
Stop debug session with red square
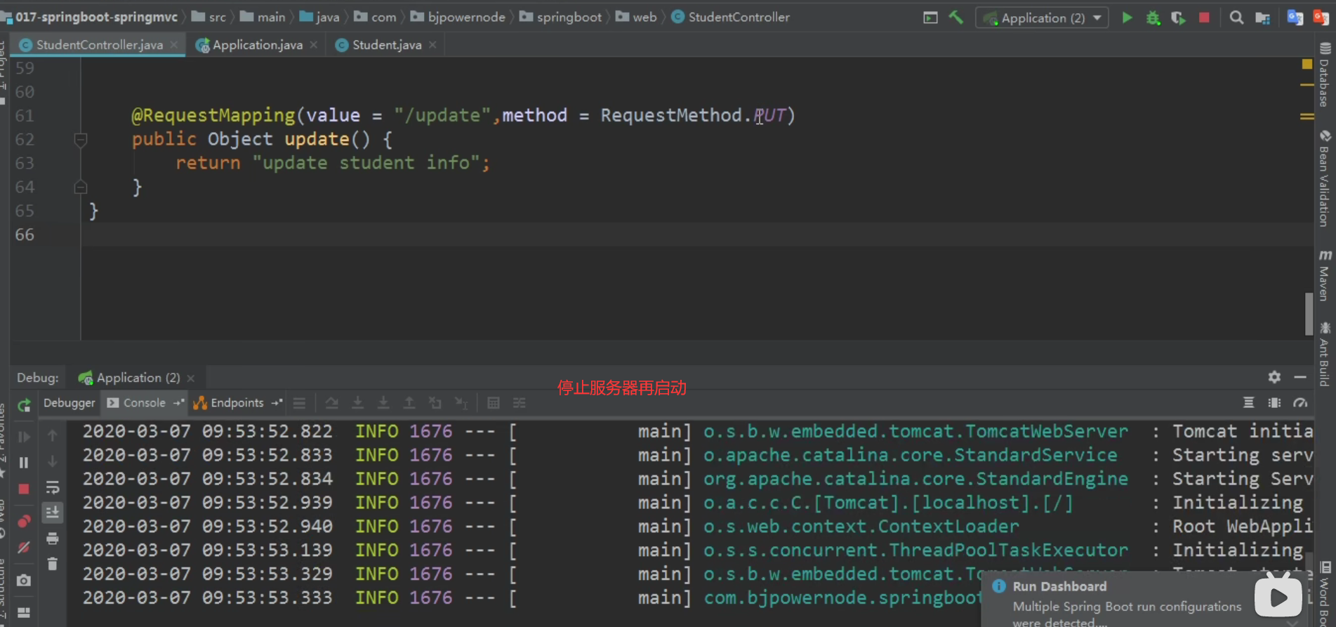tap(24, 489)
